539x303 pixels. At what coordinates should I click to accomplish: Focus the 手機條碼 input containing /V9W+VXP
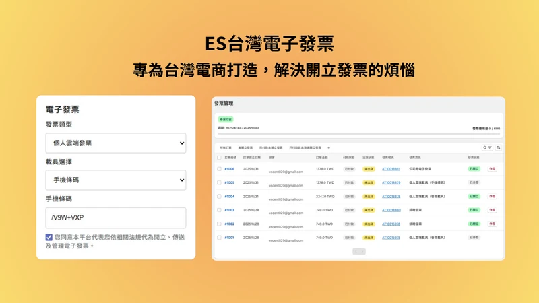(x=116, y=217)
